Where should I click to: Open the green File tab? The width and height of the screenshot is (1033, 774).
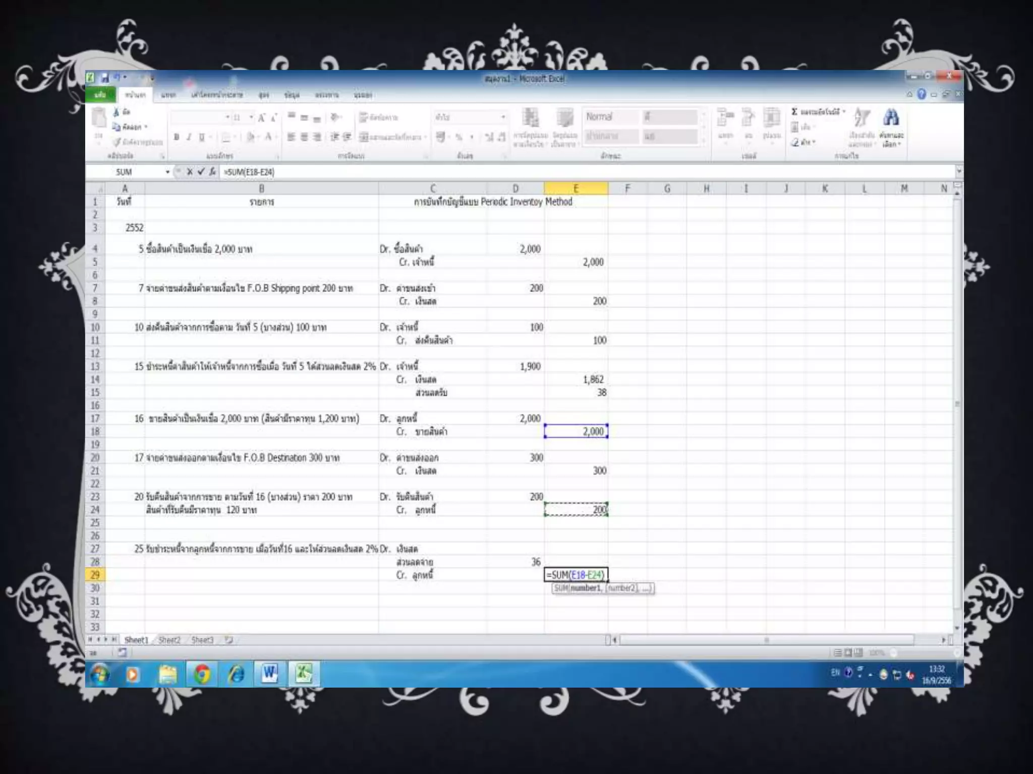pyautogui.click(x=100, y=95)
